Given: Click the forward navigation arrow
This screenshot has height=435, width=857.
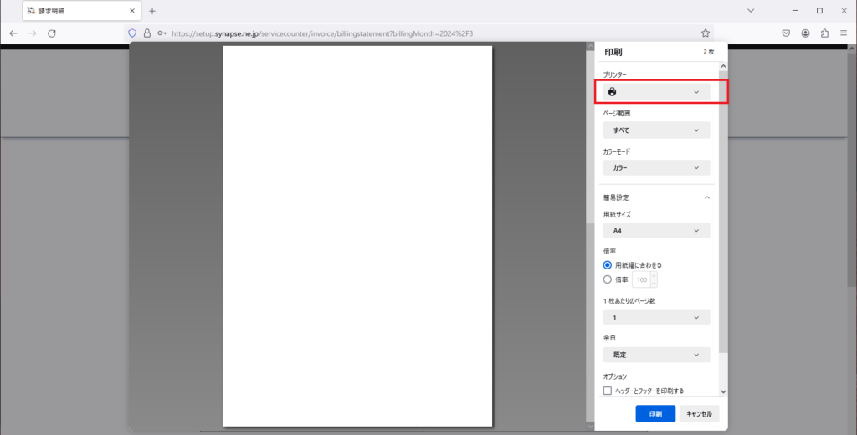Looking at the screenshot, I should [33, 33].
